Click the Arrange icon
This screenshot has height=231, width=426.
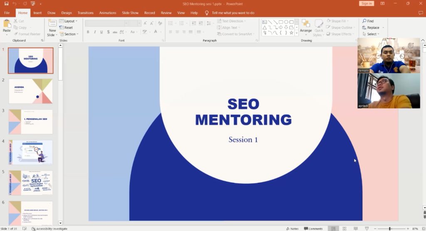(x=306, y=24)
